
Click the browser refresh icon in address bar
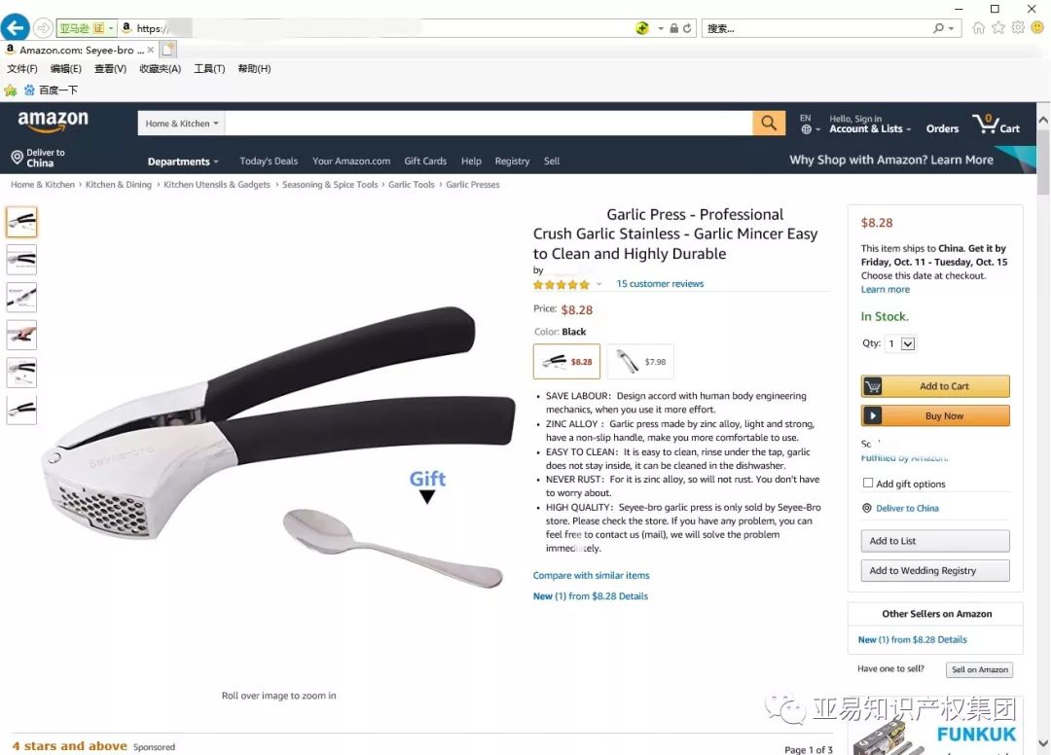click(x=687, y=28)
